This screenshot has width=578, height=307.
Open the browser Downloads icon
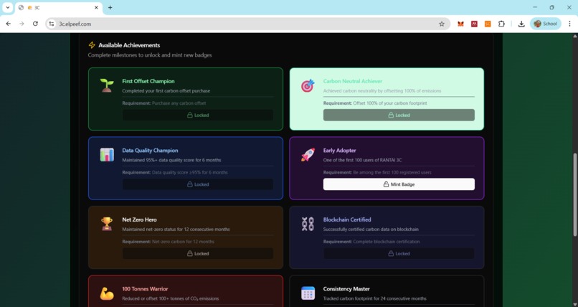click(521, 24)
